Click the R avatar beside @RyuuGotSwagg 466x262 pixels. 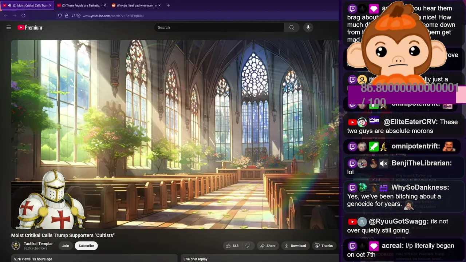[x=362, y=222]
